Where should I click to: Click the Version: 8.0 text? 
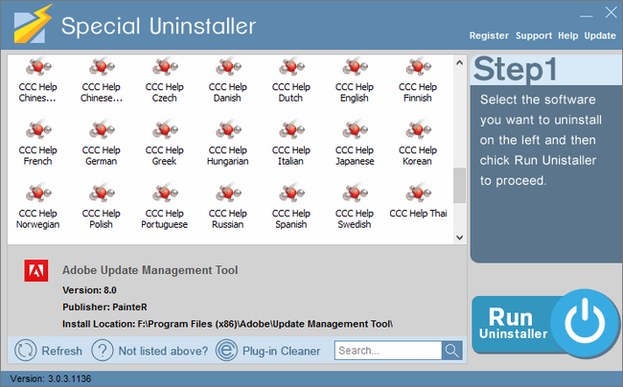click(x=89, y=290)
